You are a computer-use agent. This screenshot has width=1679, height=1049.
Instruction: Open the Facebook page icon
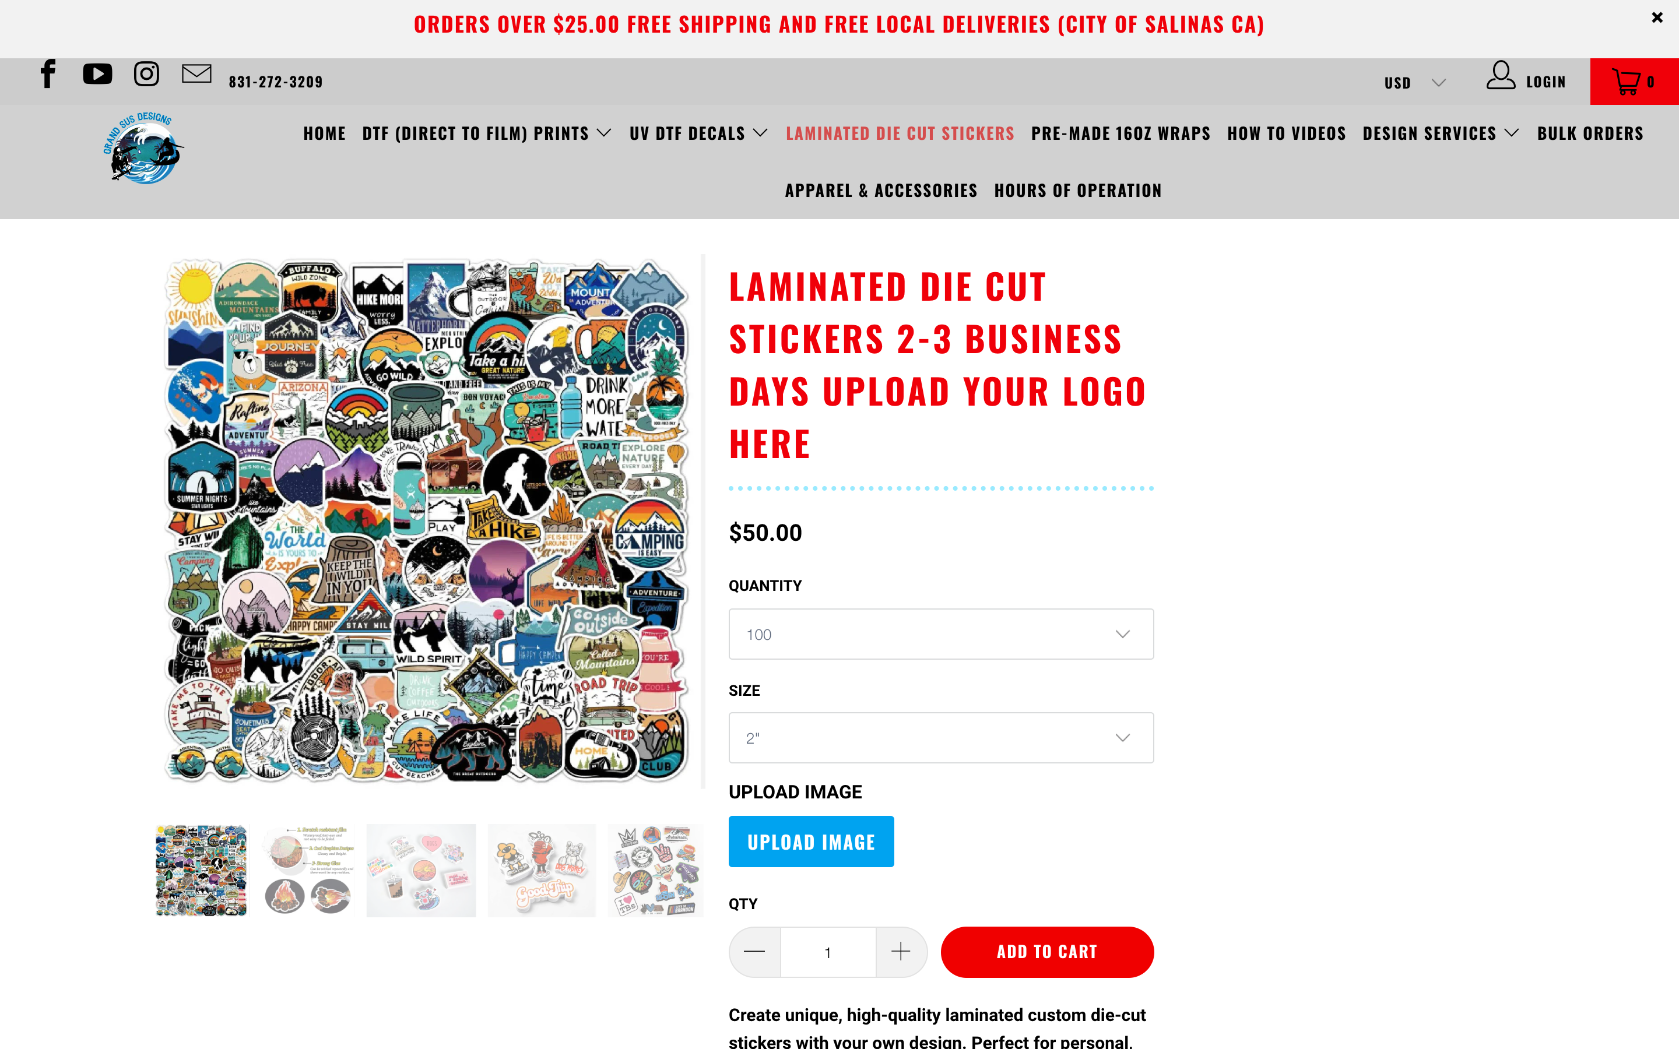pyautogui.click(x=48, y=74)
